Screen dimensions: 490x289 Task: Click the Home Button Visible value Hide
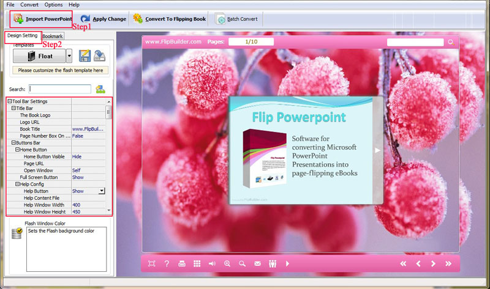[77, 156]
